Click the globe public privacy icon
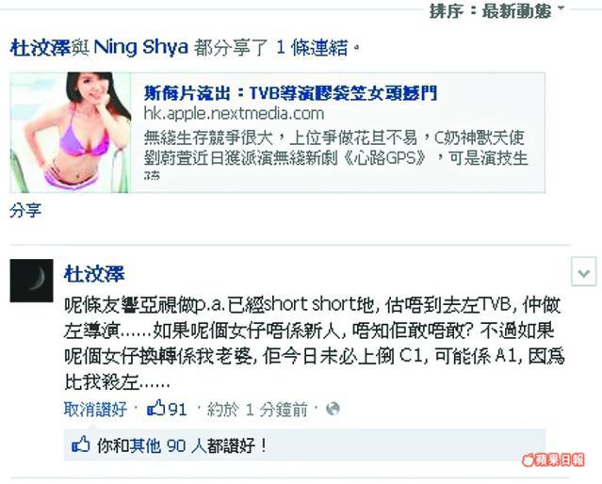Screen dimensions: 602x484 point(333,409)
